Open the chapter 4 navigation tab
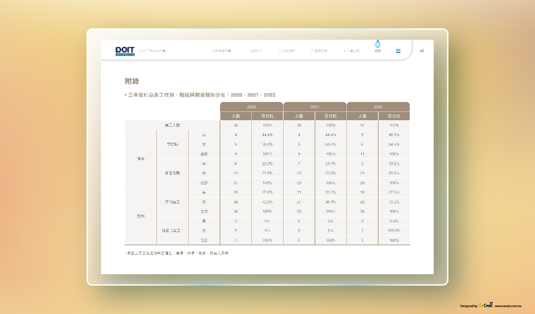Screen dimensions: 535x314 pyautogui.click(x=351, y=51)
